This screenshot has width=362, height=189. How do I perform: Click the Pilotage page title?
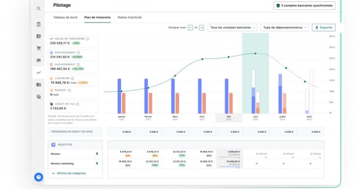pyautogui.click(x=62, y=5)
